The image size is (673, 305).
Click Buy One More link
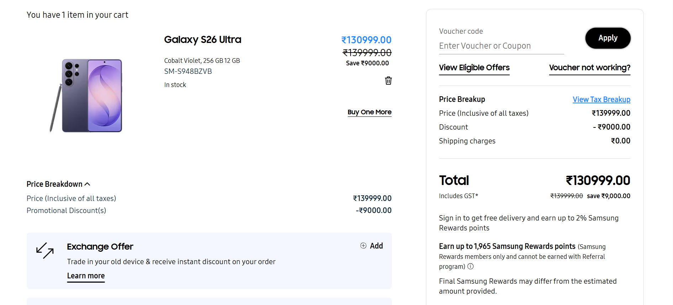(x=369, y=112)
